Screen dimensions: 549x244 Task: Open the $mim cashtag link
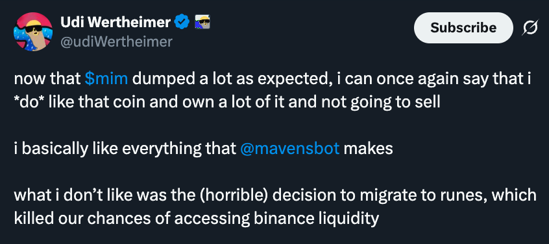pos(106,79)
